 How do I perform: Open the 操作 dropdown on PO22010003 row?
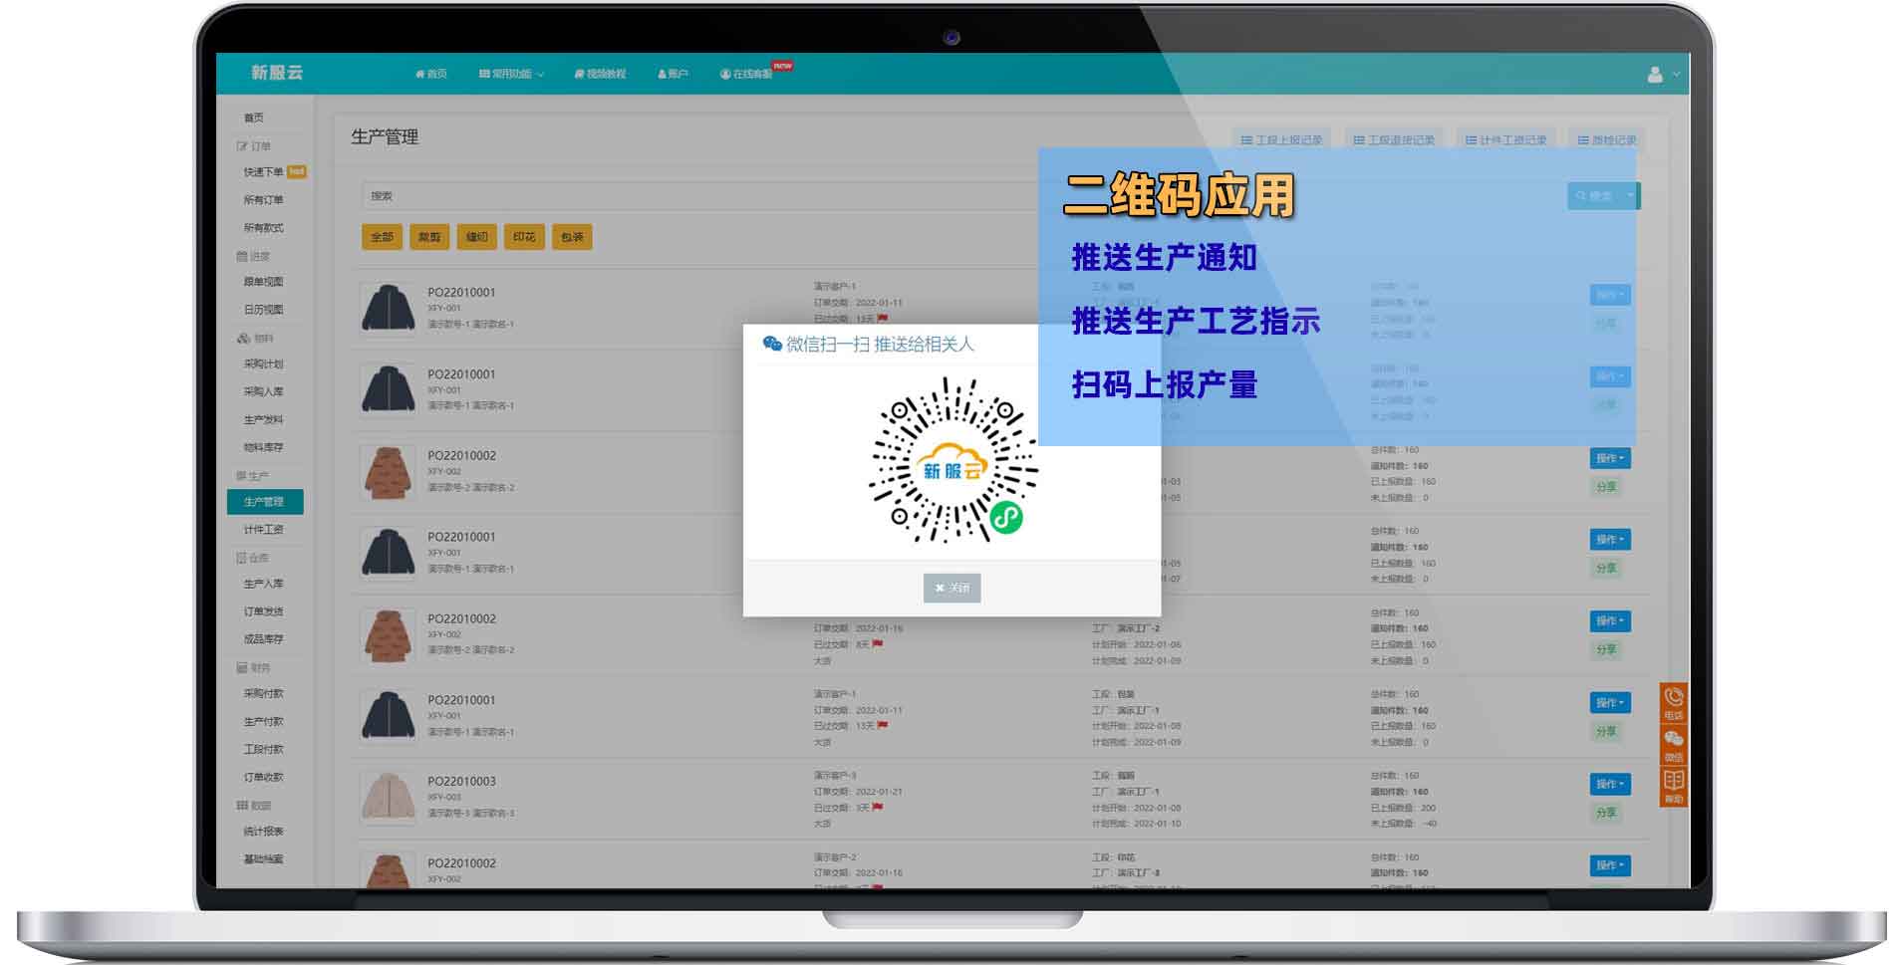coord(1608,784)
